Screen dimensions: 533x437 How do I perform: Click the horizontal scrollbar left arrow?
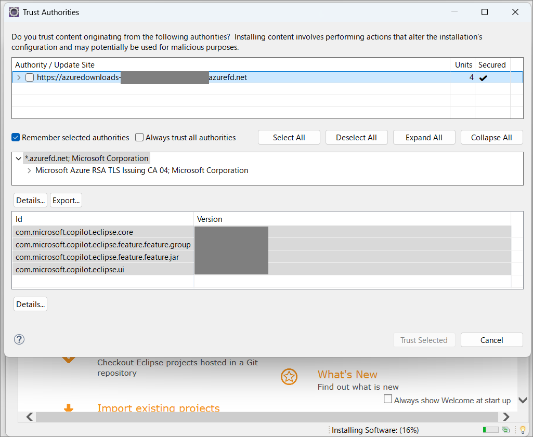(30, 416)
